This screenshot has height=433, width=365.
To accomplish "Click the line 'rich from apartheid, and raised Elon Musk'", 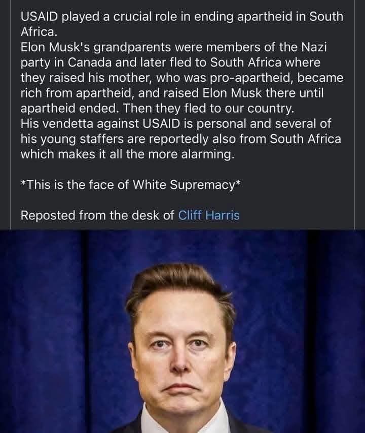I will click(x=172, y=93).
